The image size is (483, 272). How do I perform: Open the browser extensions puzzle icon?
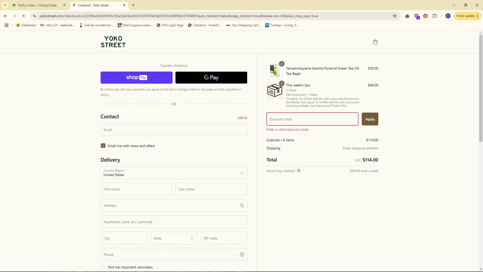tap(434, 16)
